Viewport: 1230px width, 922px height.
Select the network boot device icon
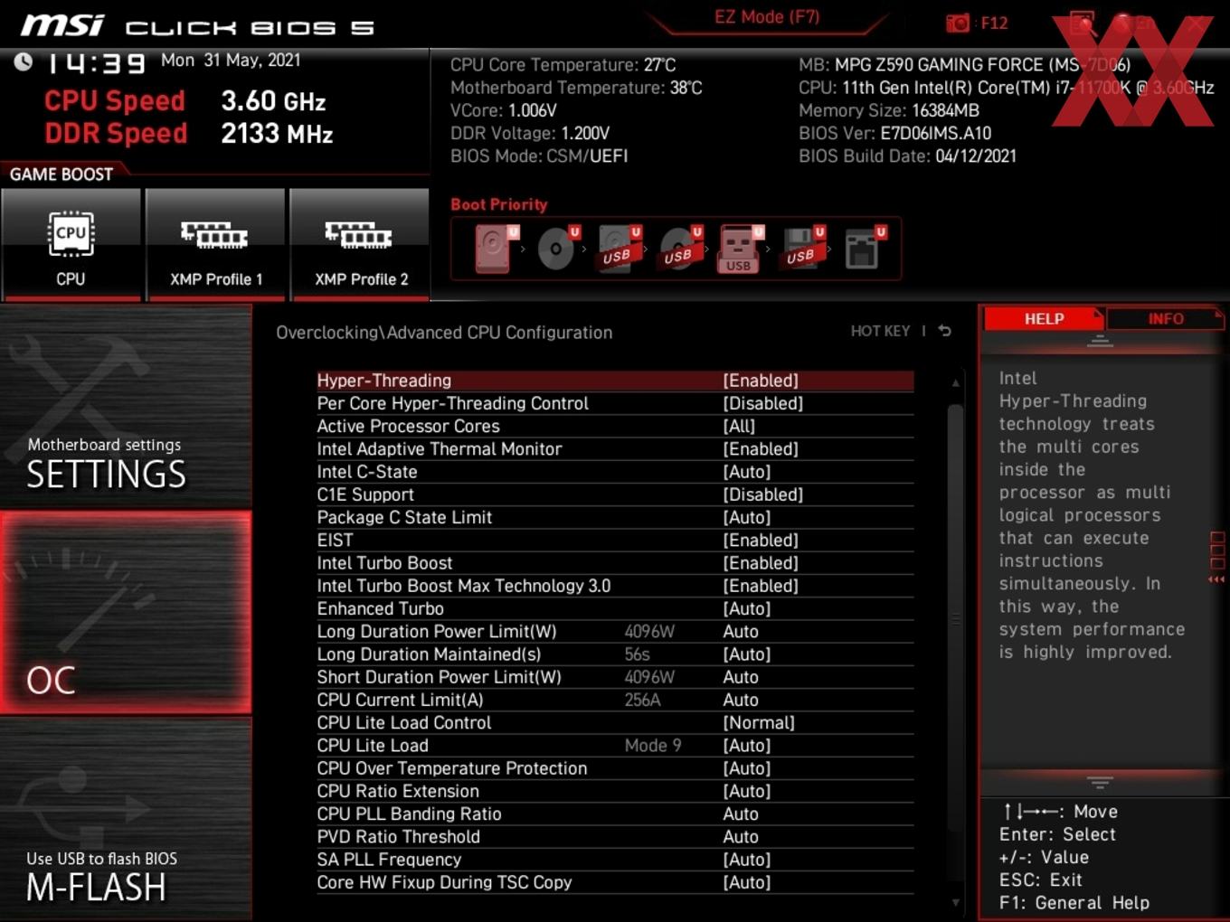point(864,249)
